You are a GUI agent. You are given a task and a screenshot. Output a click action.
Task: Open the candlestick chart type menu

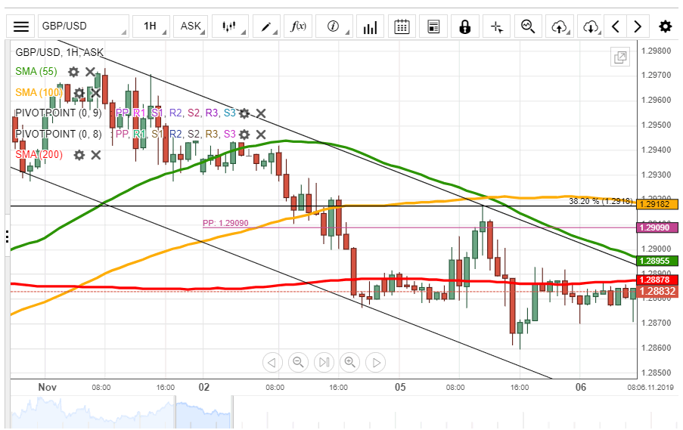coord(230,26)
